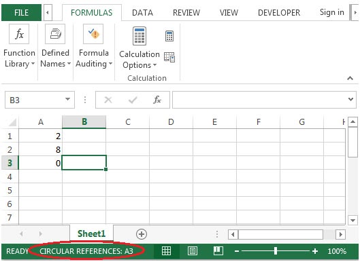The width and height of the screenshot is (360, 262).
Task: Click the zoom in plus button
Action: tap(315, 251)
